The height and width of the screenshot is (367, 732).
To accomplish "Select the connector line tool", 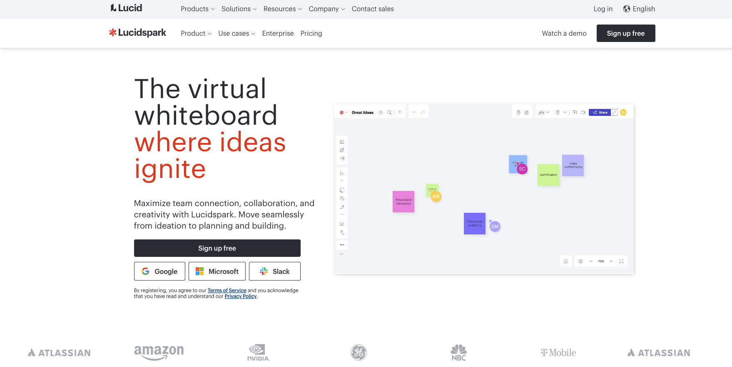I will [342, 207].
